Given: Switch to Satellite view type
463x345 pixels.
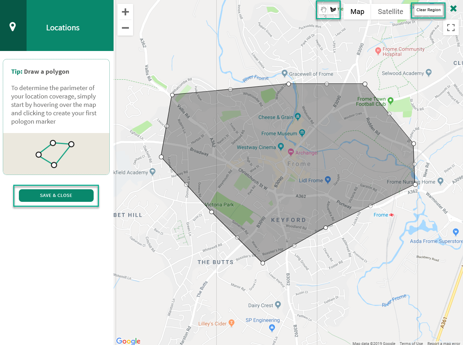Looking at the screenshot, I should click(x=390, y=12).
